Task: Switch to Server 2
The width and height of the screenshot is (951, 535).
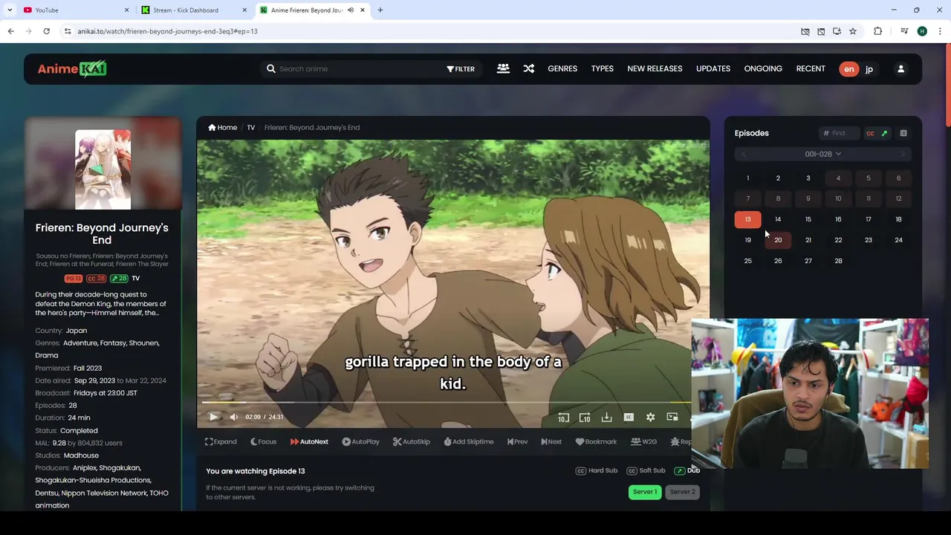Action: [682, 492]
